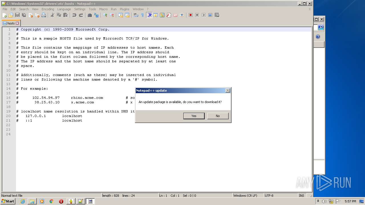The height and width of the screenshot is (205, 365).
Task: Click the Open file toolbar icon
Action: [x=11, y=15]
